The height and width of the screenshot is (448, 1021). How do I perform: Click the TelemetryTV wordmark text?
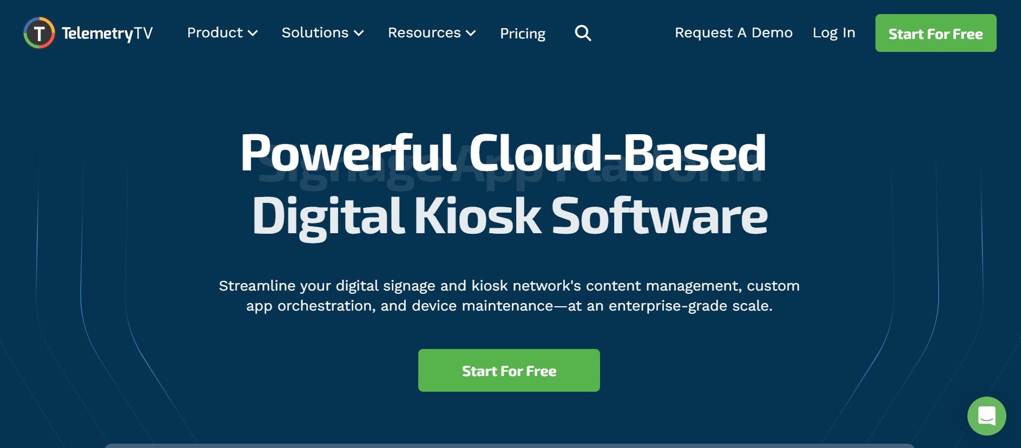[x=107, y=34]
